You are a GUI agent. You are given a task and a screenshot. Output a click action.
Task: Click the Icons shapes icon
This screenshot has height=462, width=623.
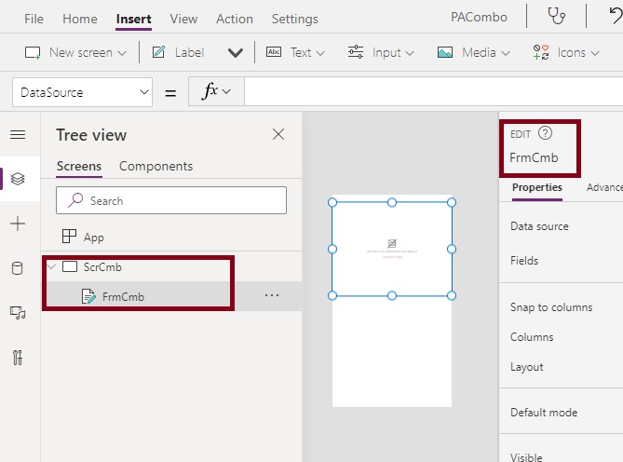point(541,52)
